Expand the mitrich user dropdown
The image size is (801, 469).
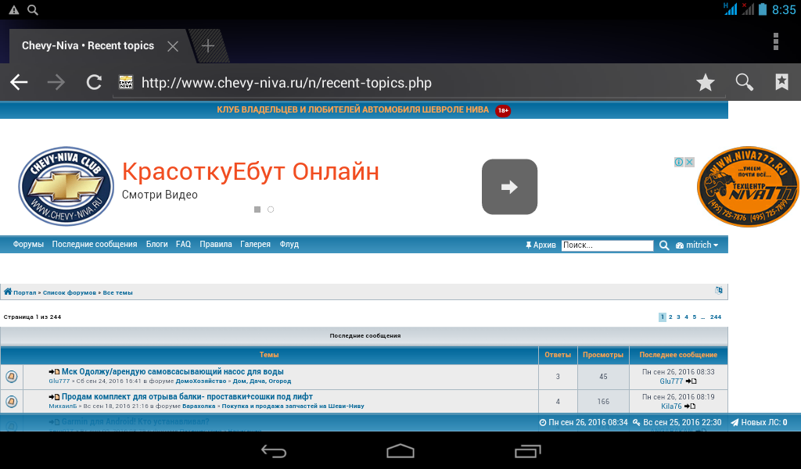tap(697, 245)
